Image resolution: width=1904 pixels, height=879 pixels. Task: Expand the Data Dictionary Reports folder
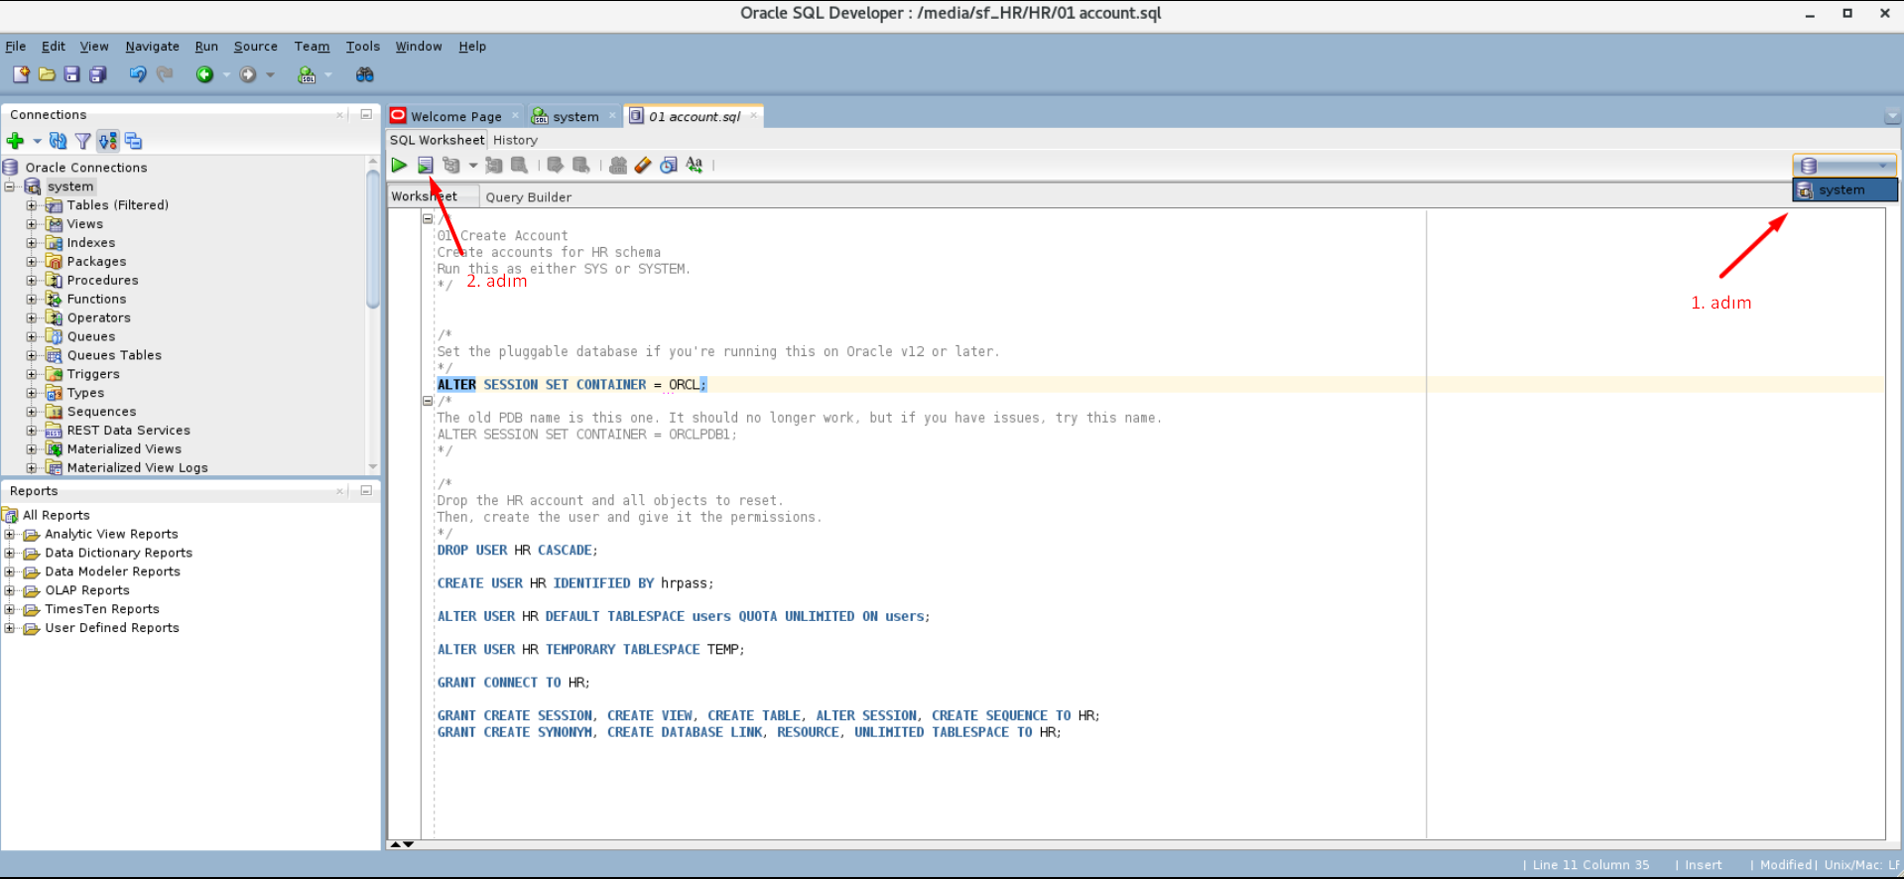[10, 554]
